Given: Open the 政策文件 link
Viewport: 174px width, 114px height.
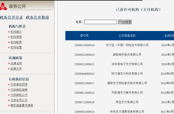Looking at the screenshot, I should 16,69.
